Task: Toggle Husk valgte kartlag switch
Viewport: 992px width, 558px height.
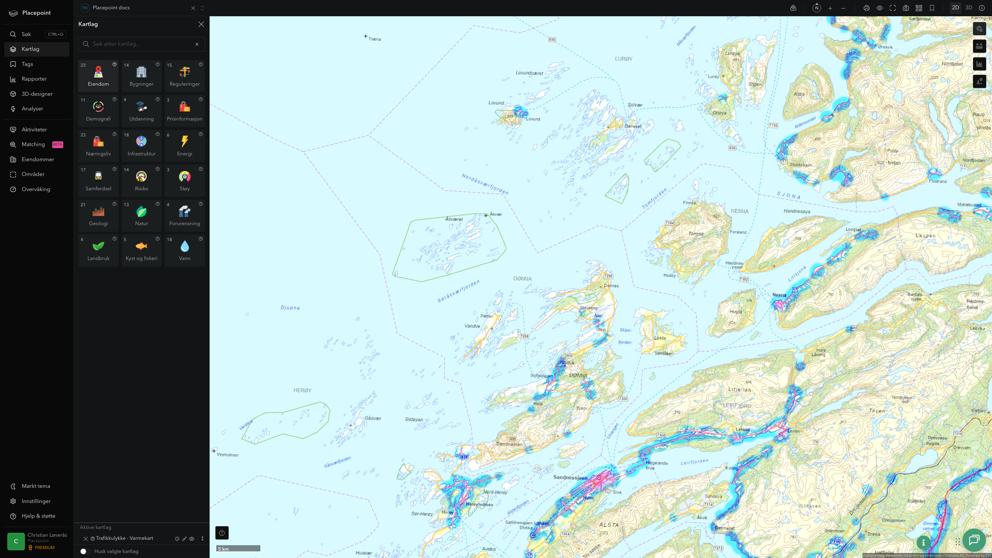Action: pyautogui.click(x=85, y=551)
